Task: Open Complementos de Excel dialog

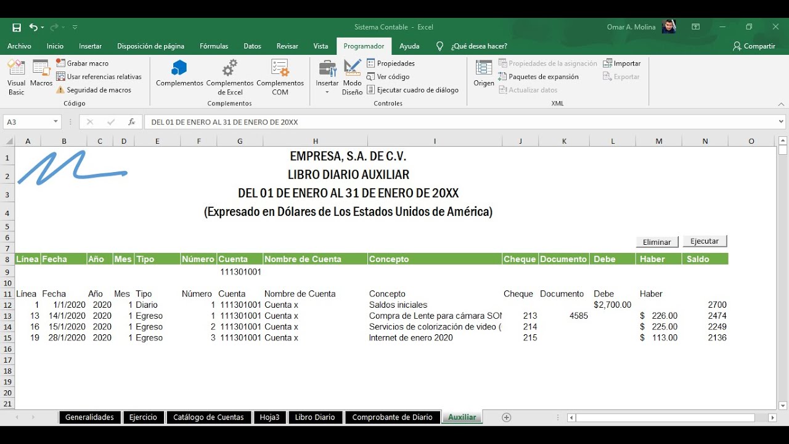Action: 230,77
